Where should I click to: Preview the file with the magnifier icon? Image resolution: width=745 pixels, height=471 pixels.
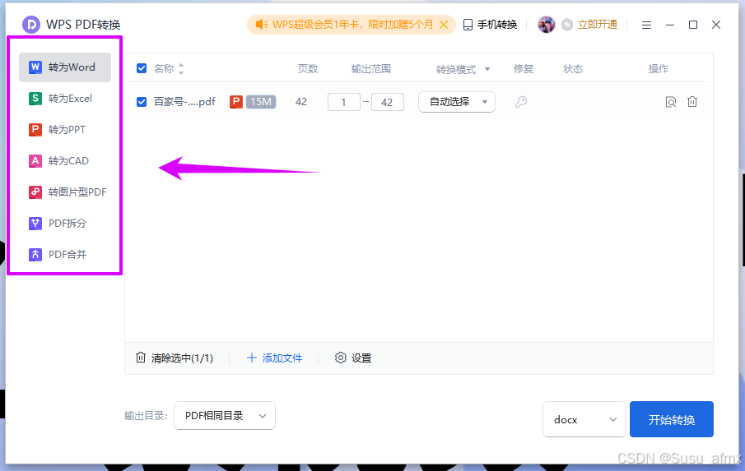tap(671, 102)
